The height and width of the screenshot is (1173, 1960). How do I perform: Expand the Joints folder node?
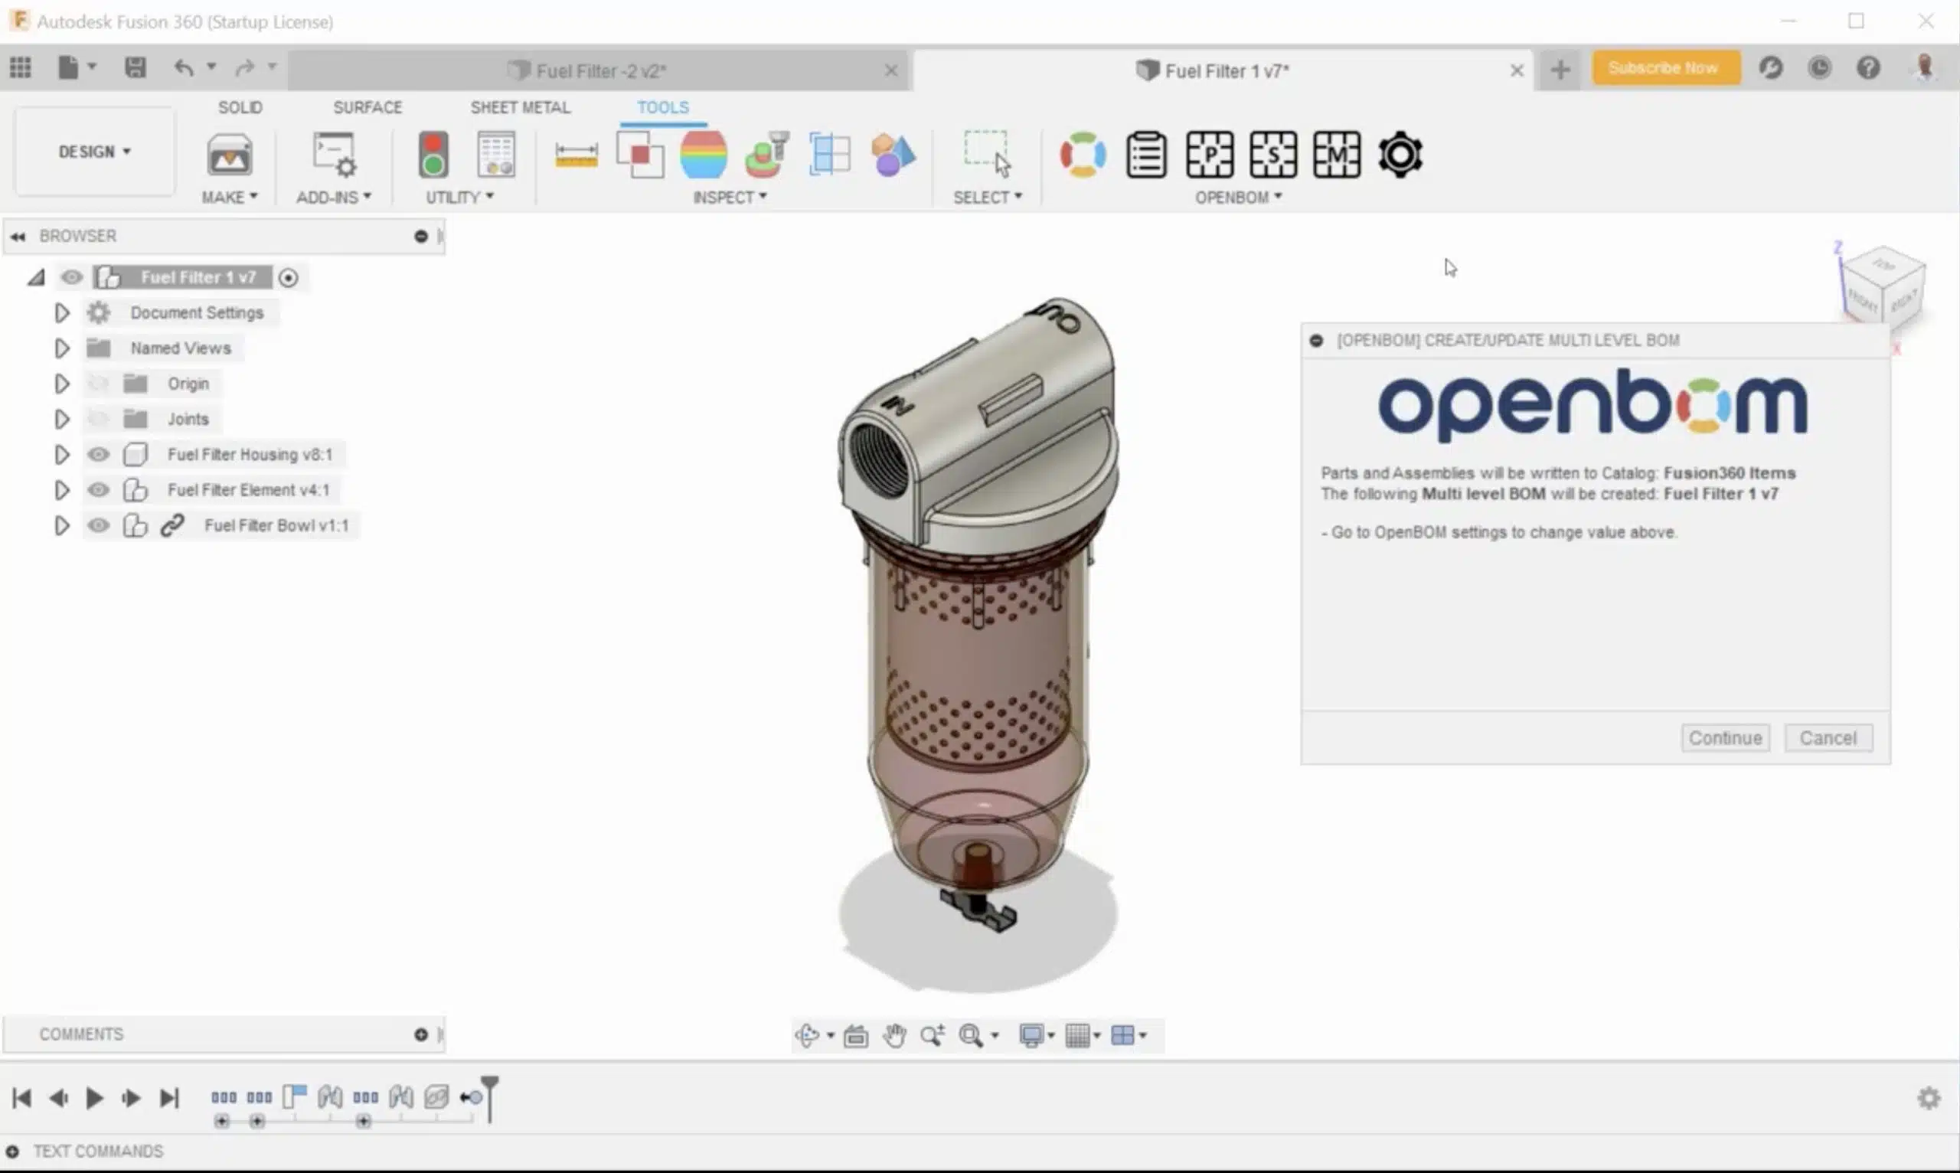(62, 419)
